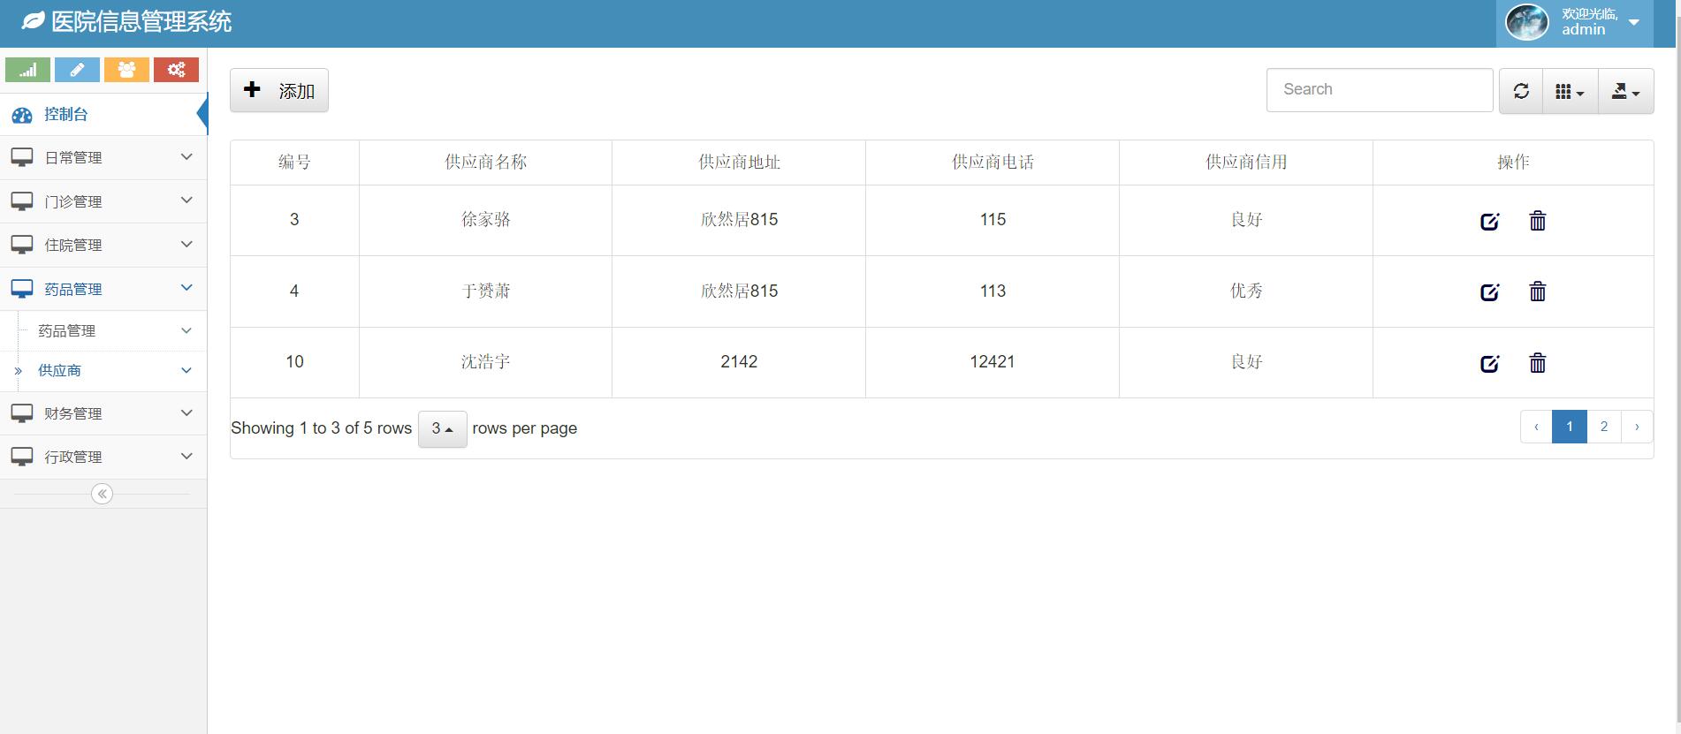Viewport: 1681px width, 734px height.
Task: Delete supplier 沈浩宇 row
Action: coord(1538,363)
